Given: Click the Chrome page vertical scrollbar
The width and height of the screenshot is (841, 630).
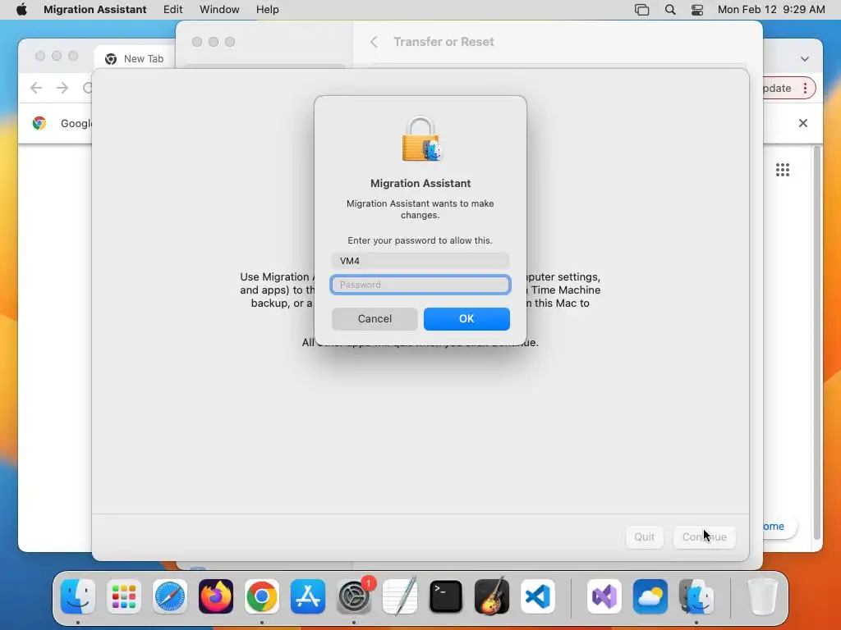Looking at the screenshot, I should pos(817,343).
